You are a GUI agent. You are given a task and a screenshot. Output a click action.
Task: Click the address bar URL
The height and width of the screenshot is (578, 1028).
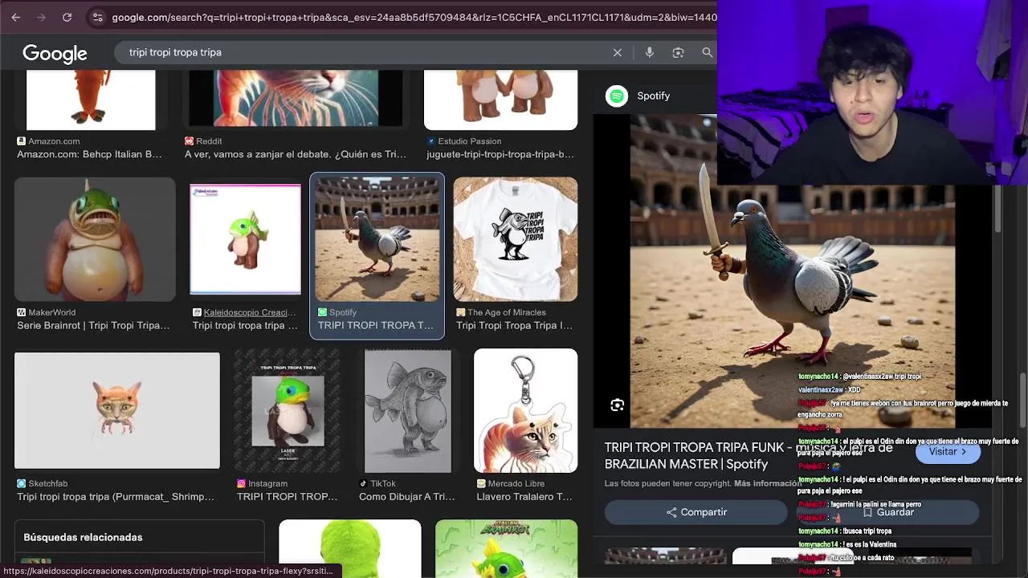tap(414, 17)
